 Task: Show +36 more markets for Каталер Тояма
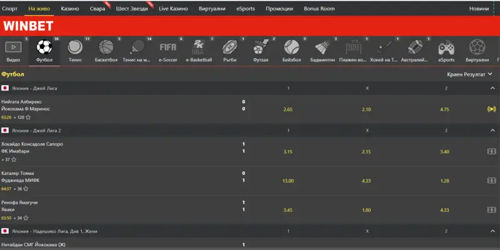[x=18, y=189]
